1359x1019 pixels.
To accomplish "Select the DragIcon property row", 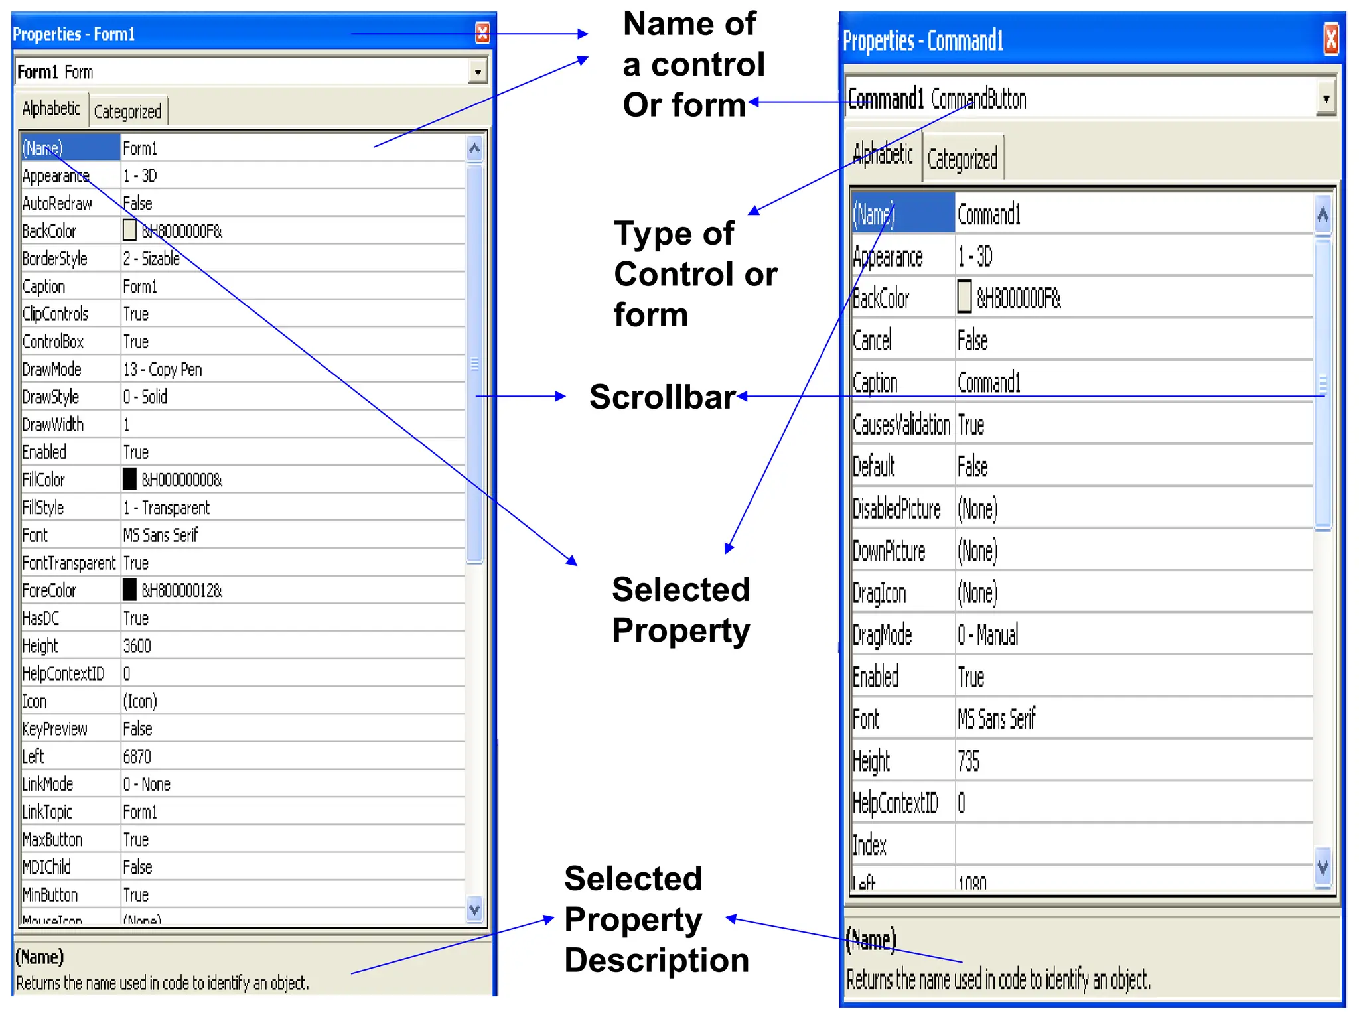I will point(1082,593).
